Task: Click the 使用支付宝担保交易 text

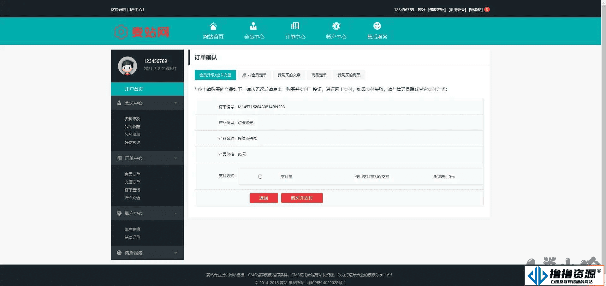Action: 372,177
